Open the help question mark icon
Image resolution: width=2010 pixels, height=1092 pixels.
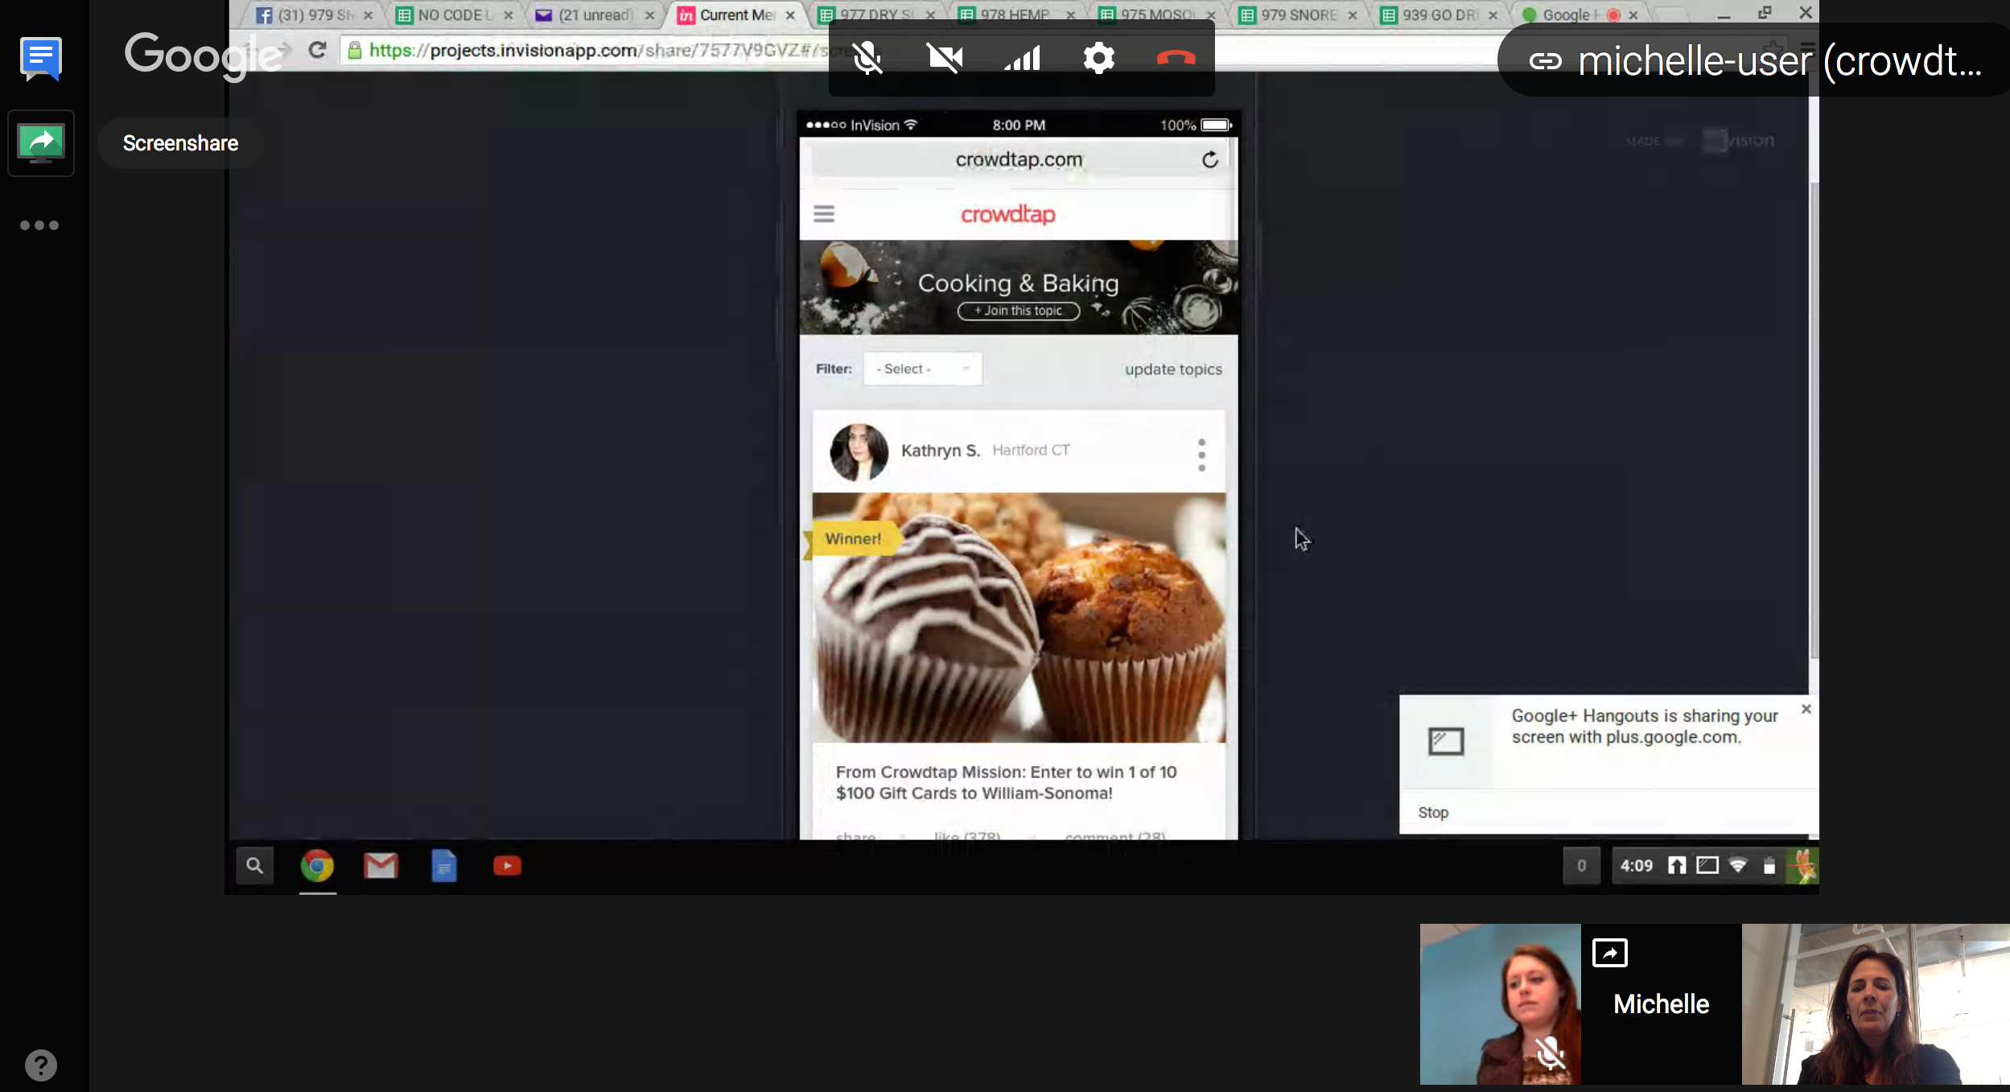tap(41, 1065)
